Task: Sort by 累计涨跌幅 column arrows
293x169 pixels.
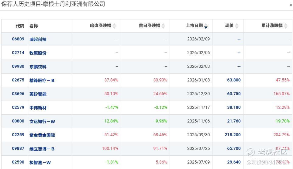Action: pos(286,26)
